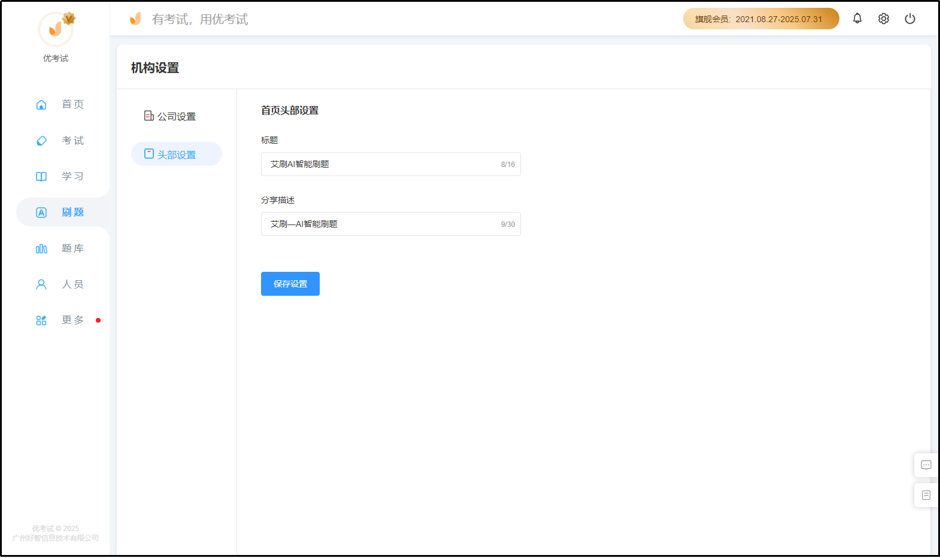Click the 8/16 character counter
Viewport: 940px width, 558px height.
pos(508,165)
